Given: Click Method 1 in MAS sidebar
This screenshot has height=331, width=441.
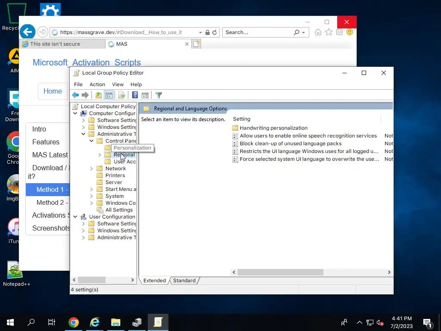Looking at the screenshot, I should (x=48, y=190).
